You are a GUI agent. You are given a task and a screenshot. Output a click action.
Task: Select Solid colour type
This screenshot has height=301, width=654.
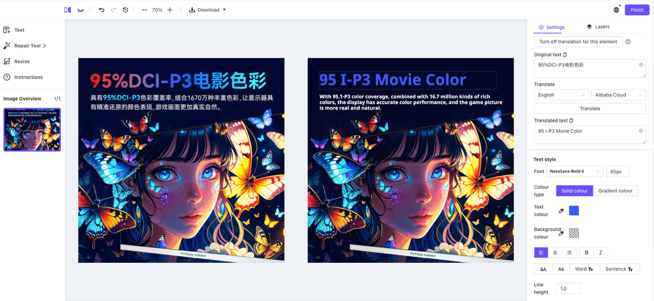[x=575, y=191]
